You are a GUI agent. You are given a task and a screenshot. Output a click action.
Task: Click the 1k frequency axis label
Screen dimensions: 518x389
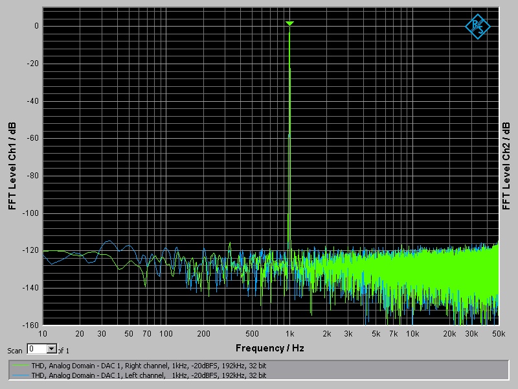289,334
